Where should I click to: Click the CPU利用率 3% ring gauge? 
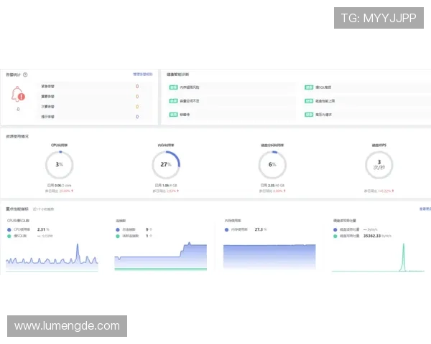[x=60, y=165]
